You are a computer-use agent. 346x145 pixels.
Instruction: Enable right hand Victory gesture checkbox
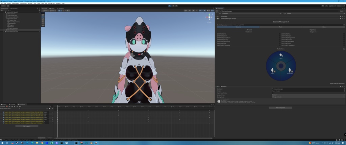pos(345,40)
